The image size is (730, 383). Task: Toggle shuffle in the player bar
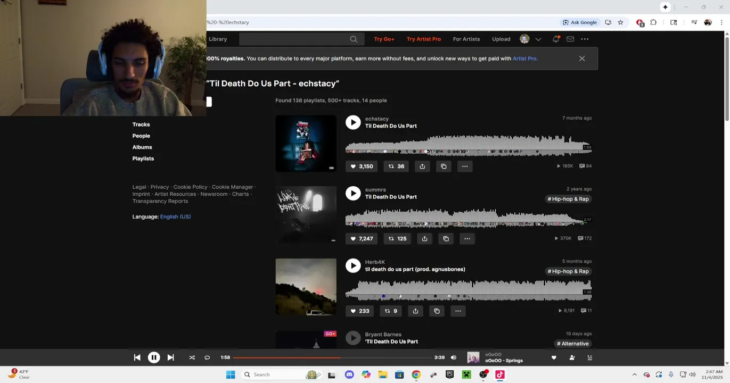click(x=192, y=358)
